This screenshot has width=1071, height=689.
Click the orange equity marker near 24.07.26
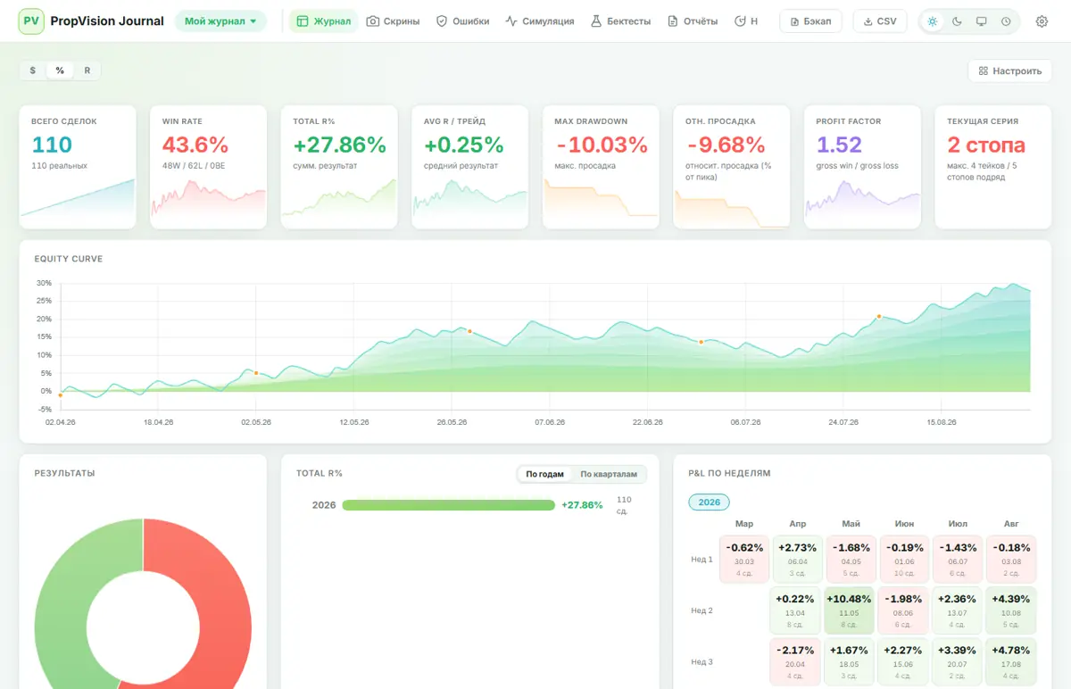click(878, 317)
